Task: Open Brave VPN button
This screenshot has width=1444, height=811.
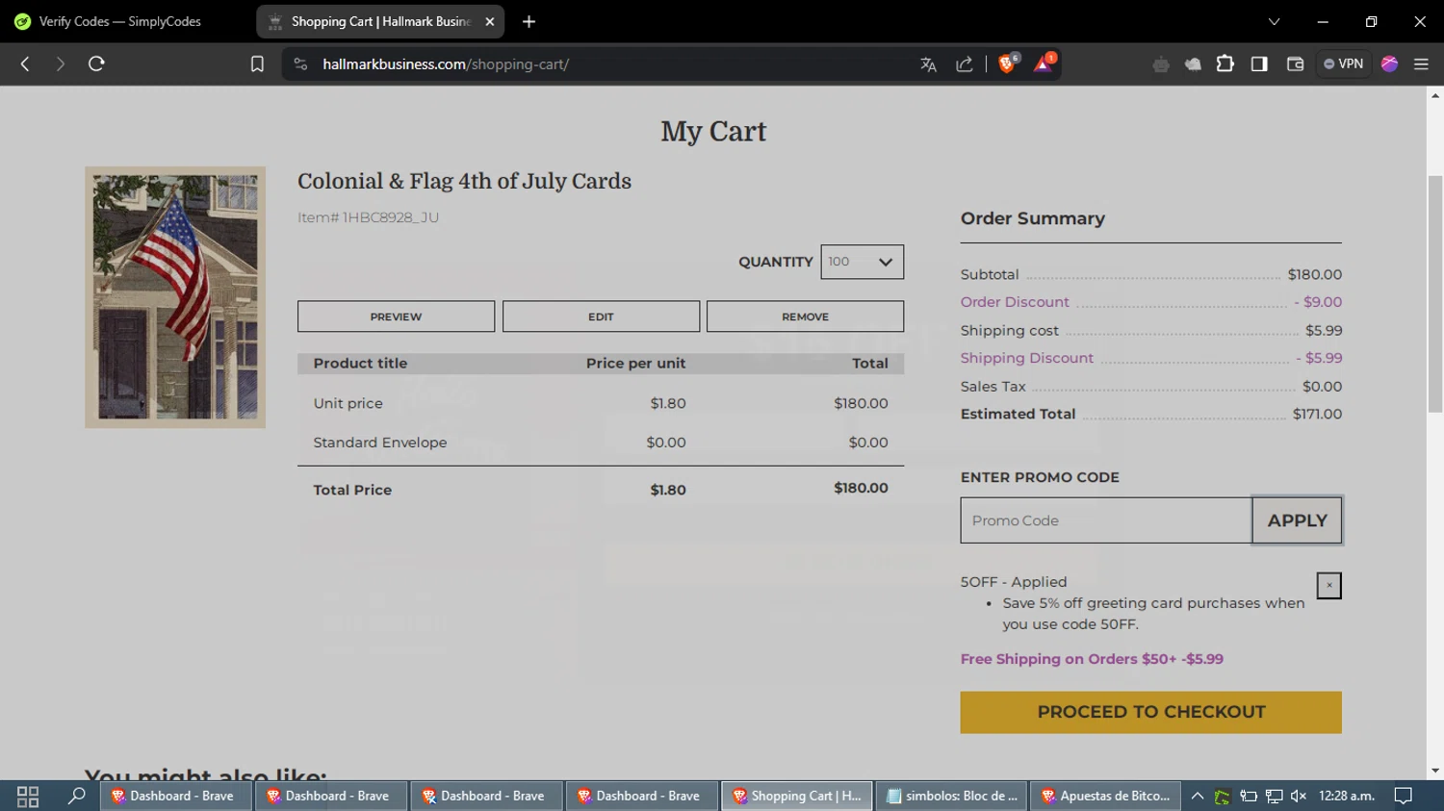Action: coord(1344,64)
